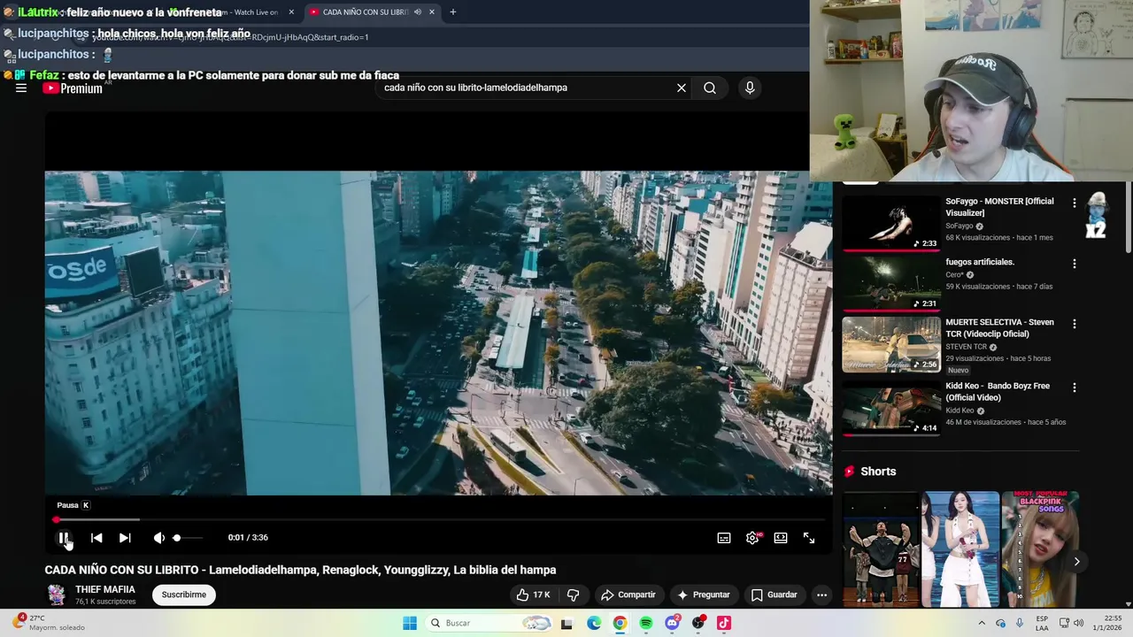Image resolution: width=1133 pixels, height=637 pixels.
Task: Open the Windows Start menu
Action: tap(410, 623)
